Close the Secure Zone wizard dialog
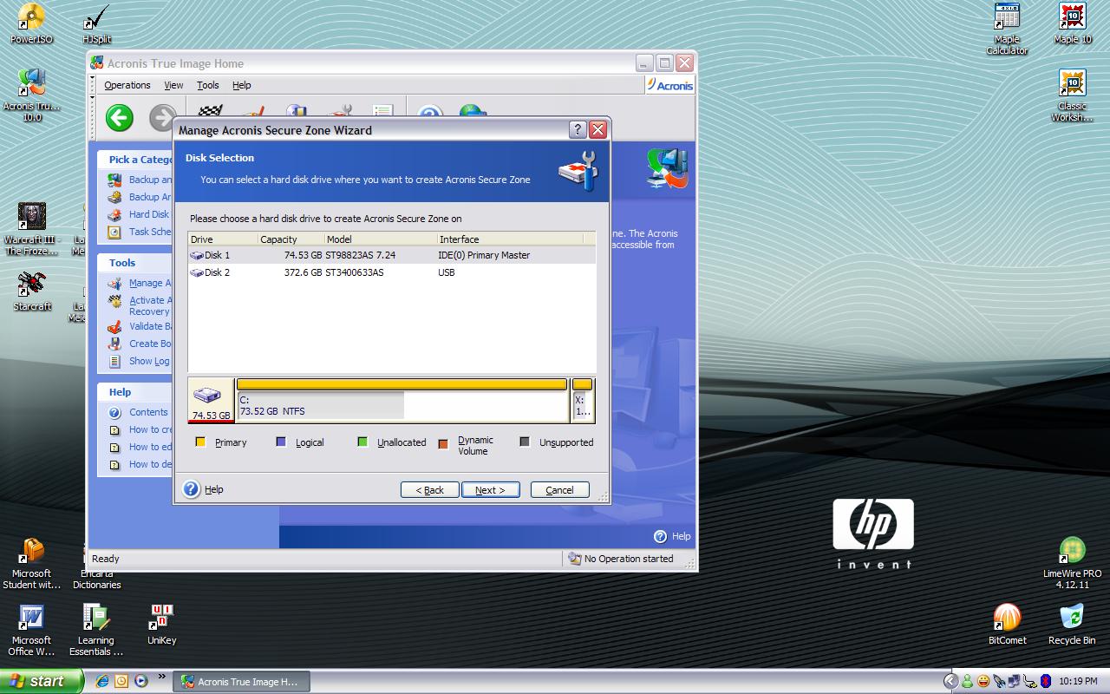Screen dimensions: 1110x694 tap(598, 130)
